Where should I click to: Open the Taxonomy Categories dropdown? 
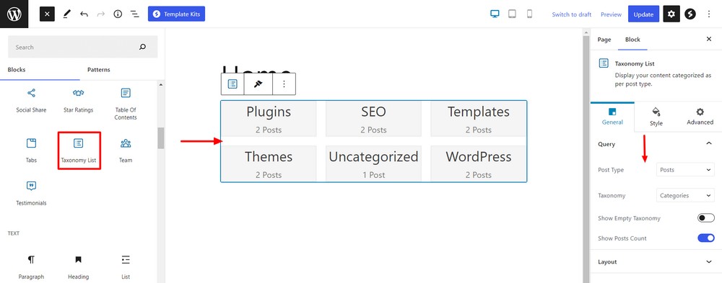[685, 195]
